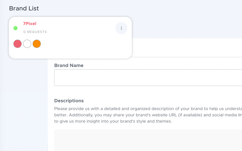The width and height of the screenshot is (242, 151).
Task: Select the white brand color swatch
Action: point(27,44)
